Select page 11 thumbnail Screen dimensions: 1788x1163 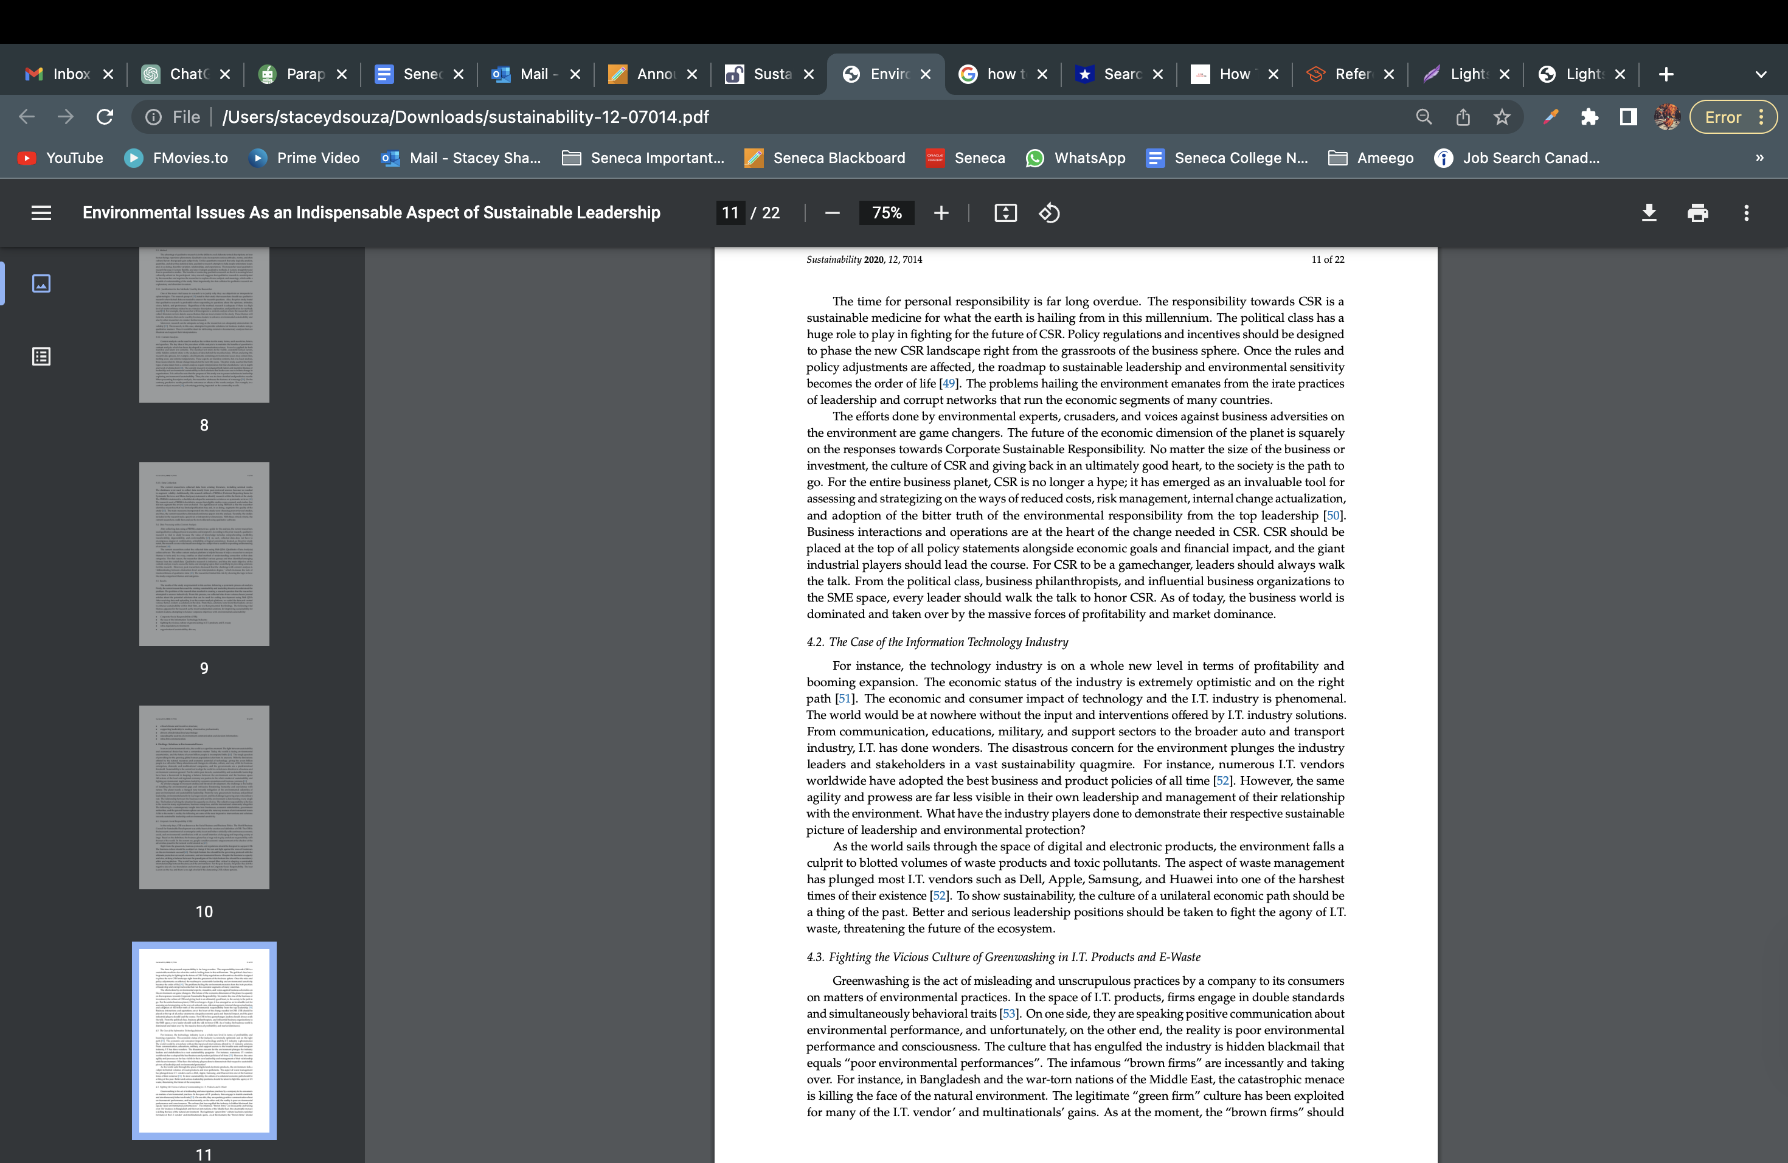click(x=204, y=1041)
